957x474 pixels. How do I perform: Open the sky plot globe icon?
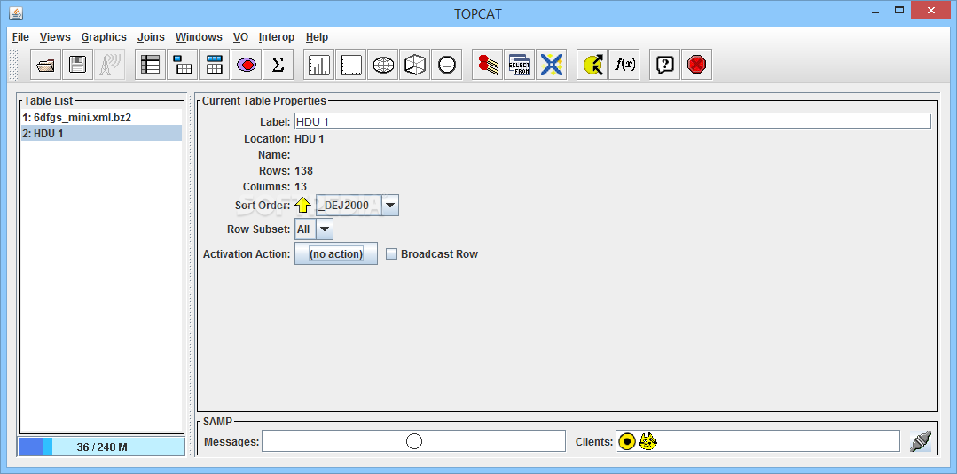[x=382, y=65]
